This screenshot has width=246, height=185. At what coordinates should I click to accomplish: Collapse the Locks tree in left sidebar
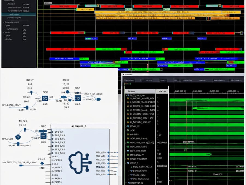coord(5,39)
